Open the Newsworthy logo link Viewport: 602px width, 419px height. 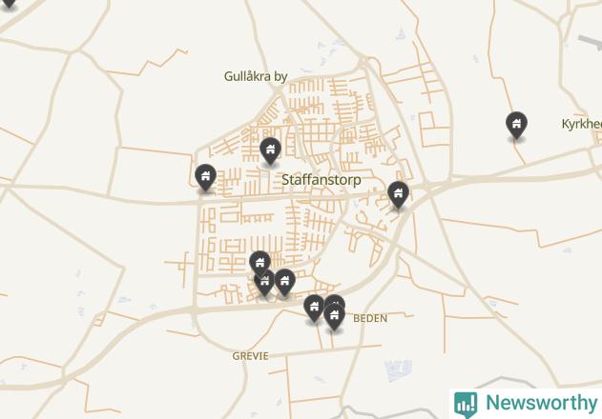(x=526, y=404)
